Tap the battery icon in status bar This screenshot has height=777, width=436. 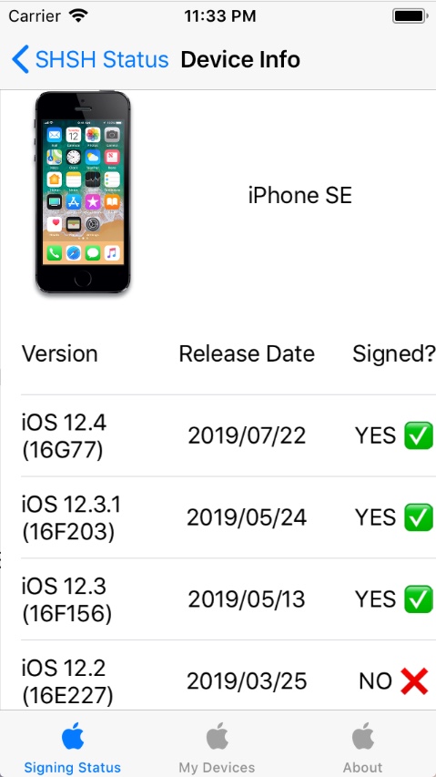(x=410, y=16)
